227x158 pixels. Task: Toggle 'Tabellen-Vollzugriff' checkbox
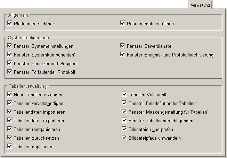[124, 94]
